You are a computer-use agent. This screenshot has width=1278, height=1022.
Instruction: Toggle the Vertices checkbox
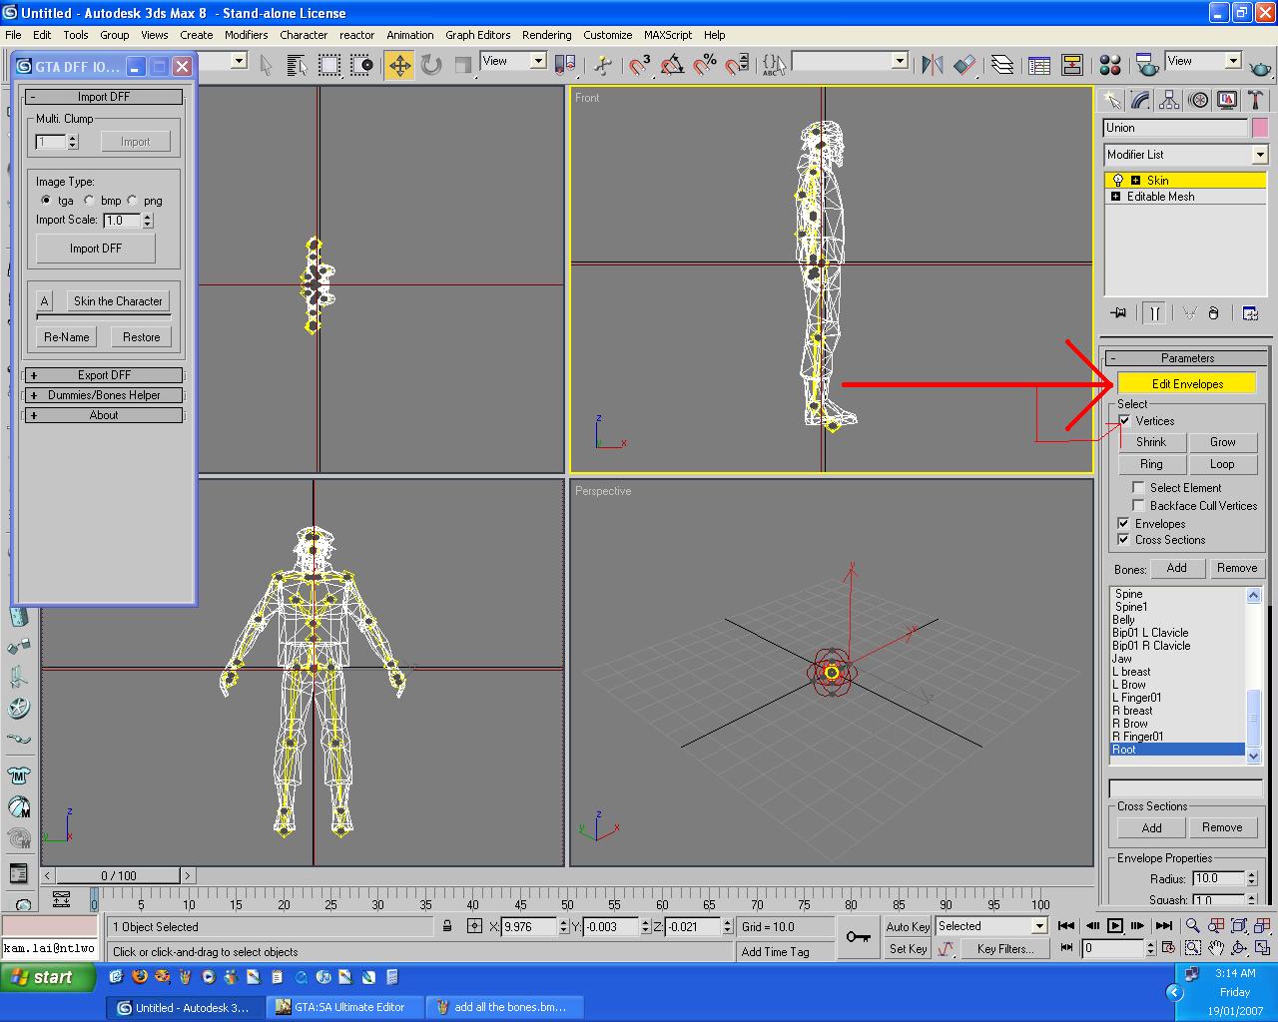(x=1124, y=421)
